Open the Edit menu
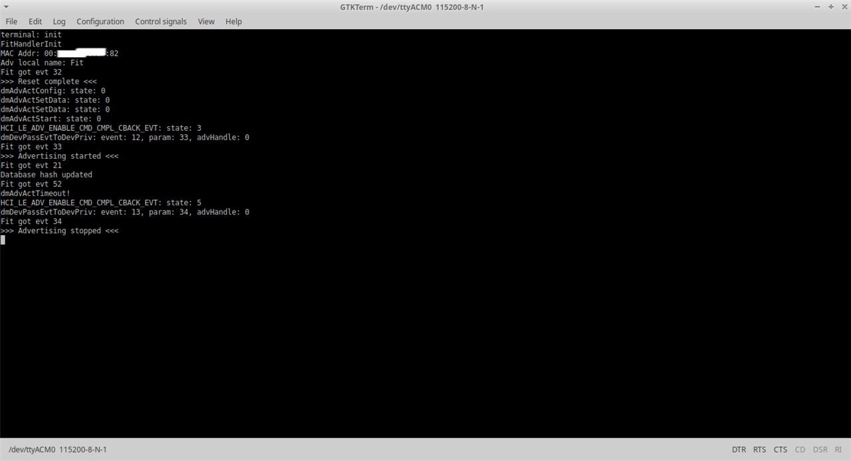Viewport: 851px width, 461px height. pyautogui.click(x=35, y=21)
